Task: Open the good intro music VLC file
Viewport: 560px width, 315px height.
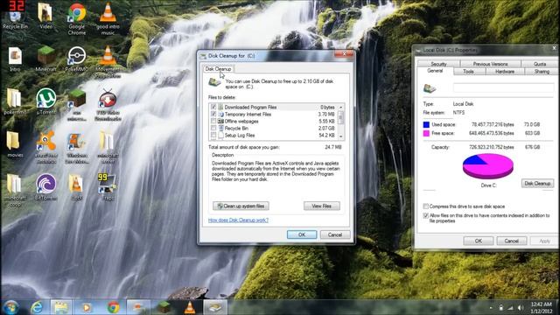Action: 108,18
